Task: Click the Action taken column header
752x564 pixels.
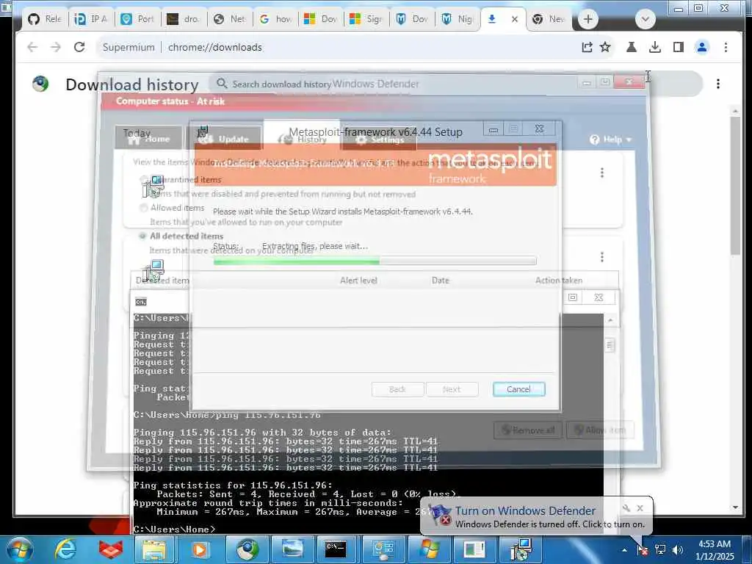Action: 559,281
